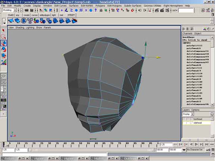The height and width of the screenshot is (161, 215).
Task: Click the play forward button
Action: tap(196, 145)
